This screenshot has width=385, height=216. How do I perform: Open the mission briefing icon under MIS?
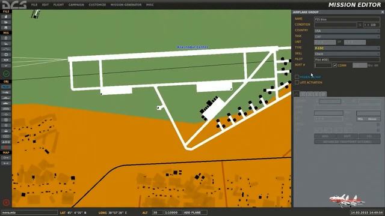click(6, 38)
